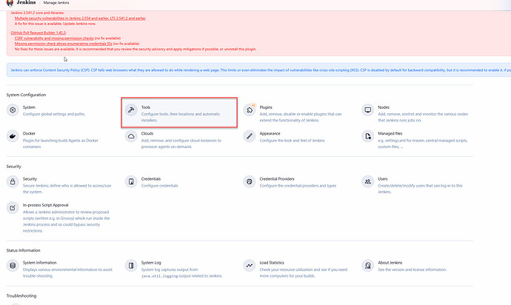Open the Managed files title link

tap(390, 133)
